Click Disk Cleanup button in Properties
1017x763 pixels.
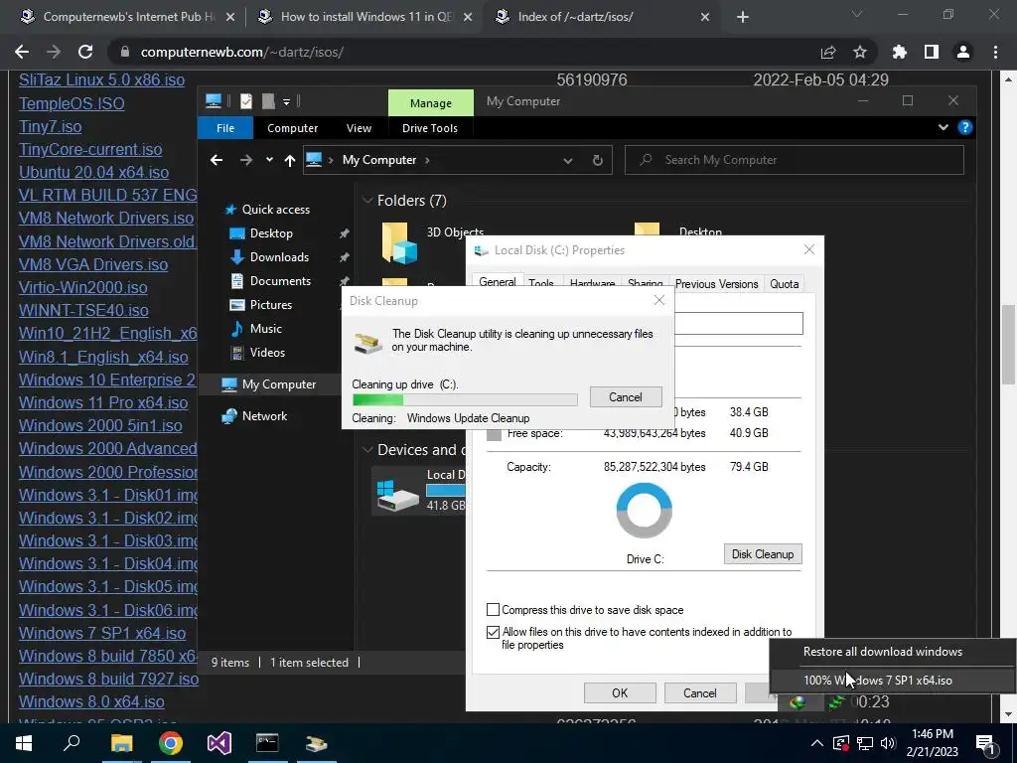763,554
